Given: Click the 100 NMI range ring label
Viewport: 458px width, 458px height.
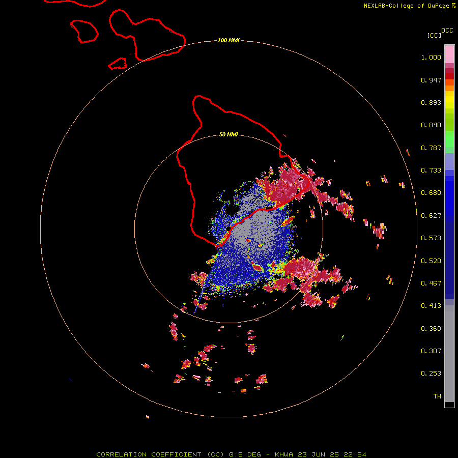Looking at the screenshot, I should pos(228,40).
